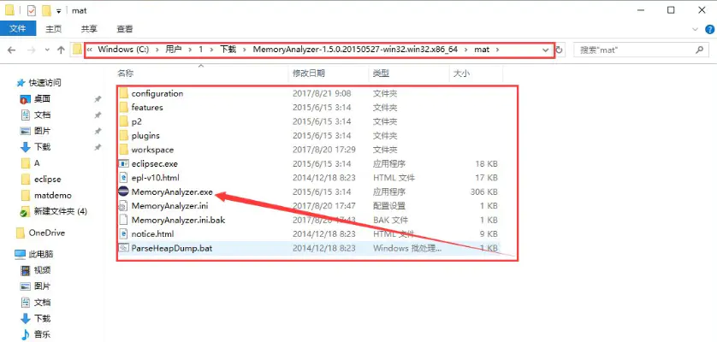Click size 18 KB of eclipsec.exe
717x342 pixels.
tap(487, 163)
